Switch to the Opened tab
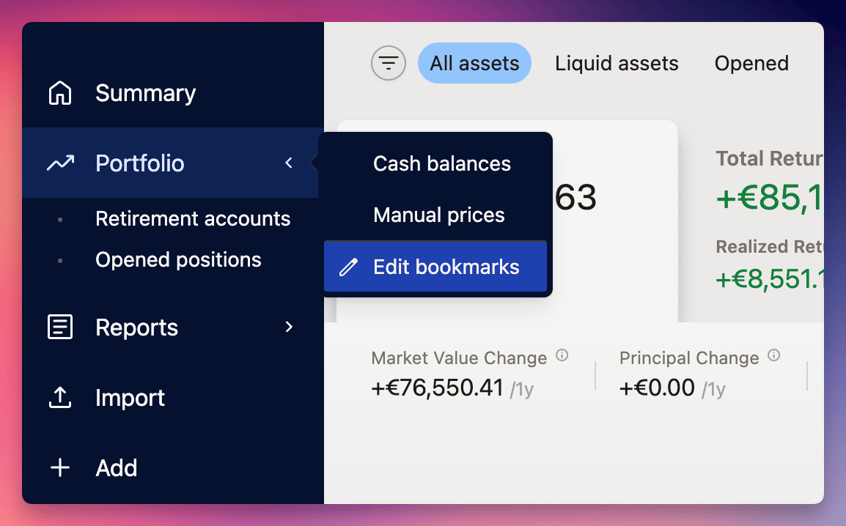The image size is (846, 526). (751, 63)
